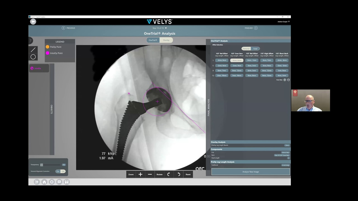Click the magenta IntraOp Point legend marker
The width and height of the screenshot is (358, 201).
(48, 53)
